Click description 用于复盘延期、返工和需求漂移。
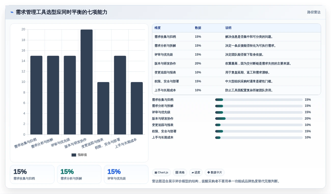This screenshot has height=194, width=331. tap(248, 72)
